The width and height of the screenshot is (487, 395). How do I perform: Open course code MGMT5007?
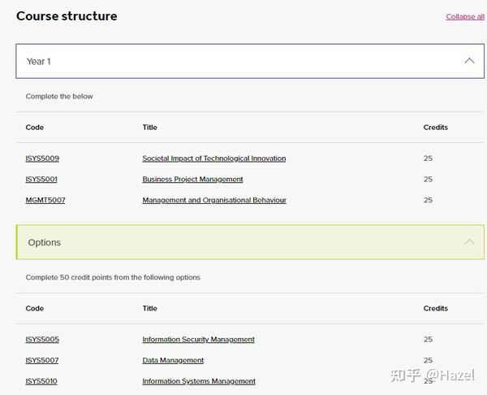(45, 200)
